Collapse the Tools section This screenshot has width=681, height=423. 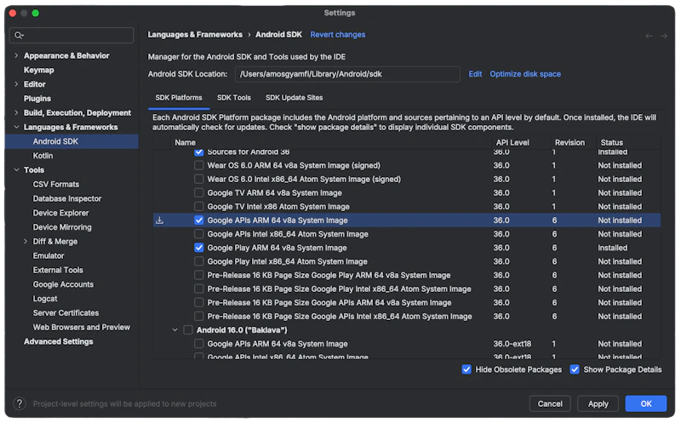(x=16, y=170)
